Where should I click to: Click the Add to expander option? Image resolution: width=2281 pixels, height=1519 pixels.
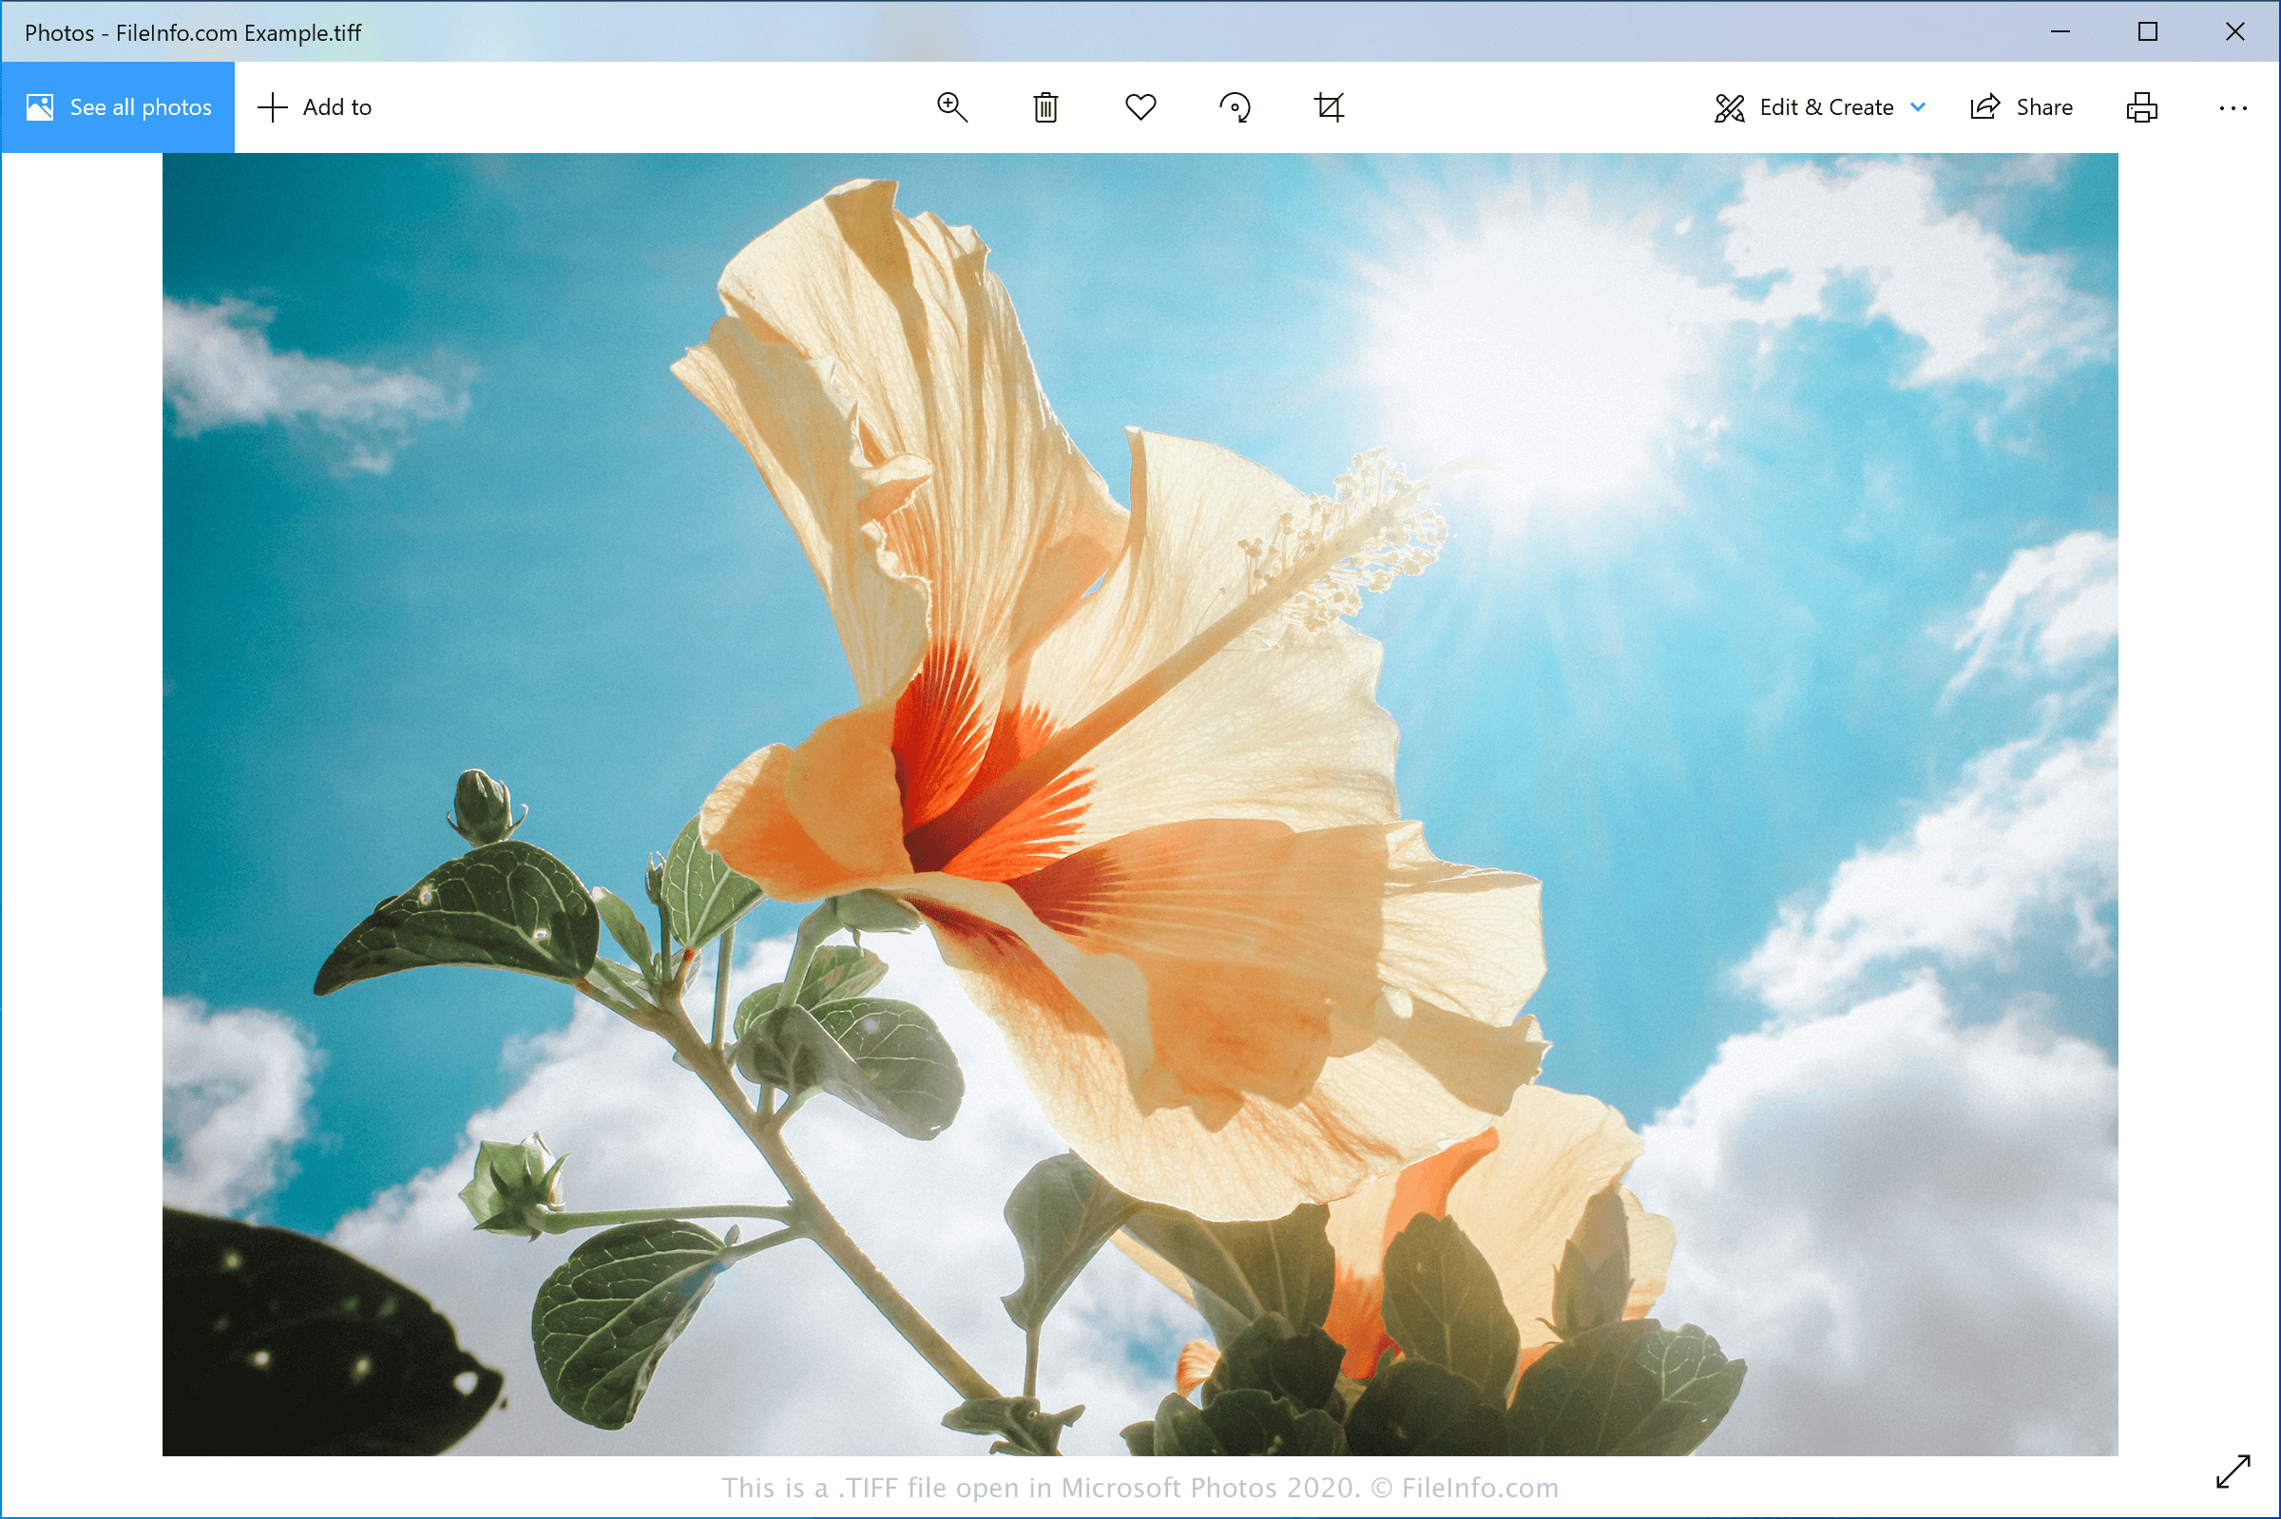pyautogui.click(x=316, y=105)
